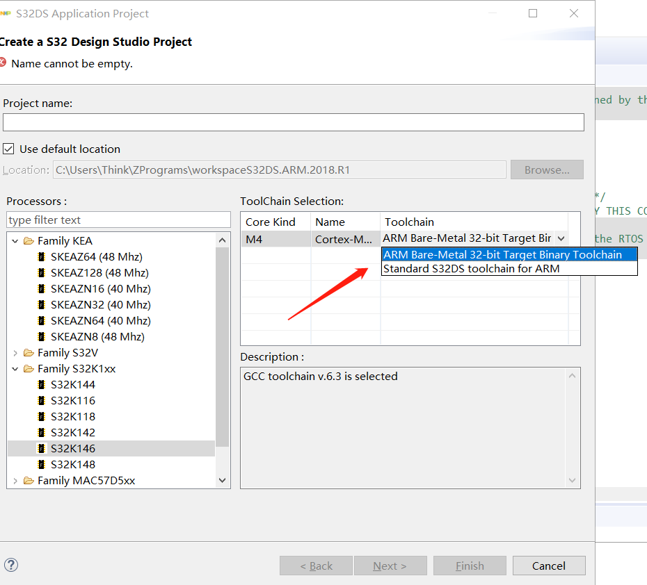Click the processors filter text box
This screenshot has height=585, width=647.
(x=118, y=220)
